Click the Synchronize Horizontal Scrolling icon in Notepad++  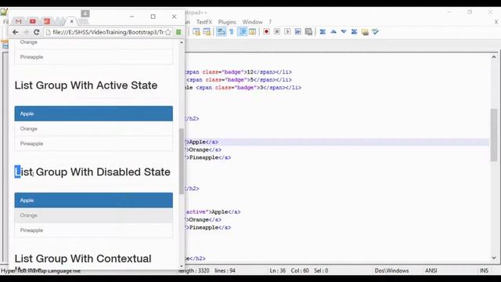[207, 31]
